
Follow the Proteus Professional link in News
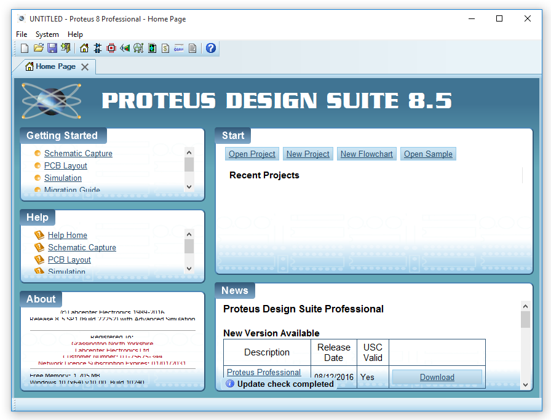tap(264, 372)
